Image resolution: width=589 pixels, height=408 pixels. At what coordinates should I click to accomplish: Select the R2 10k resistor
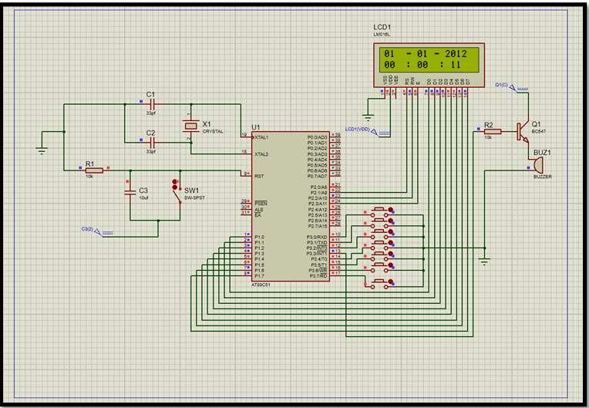coord(492,131)
